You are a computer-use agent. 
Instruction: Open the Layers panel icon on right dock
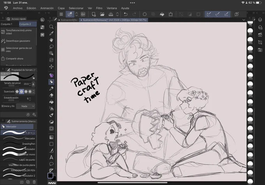(260, 20)
